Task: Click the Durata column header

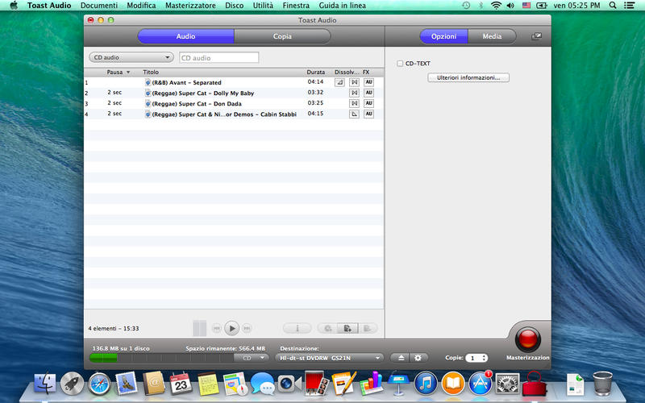Action: [315, 72]
